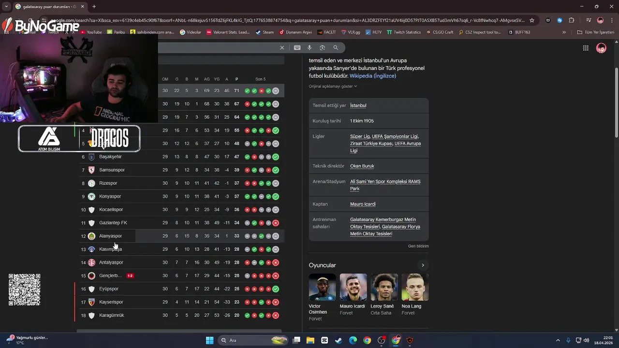
Task: Open the Leroy Sané player thumbnail
Action: click(x=384, y=287)
